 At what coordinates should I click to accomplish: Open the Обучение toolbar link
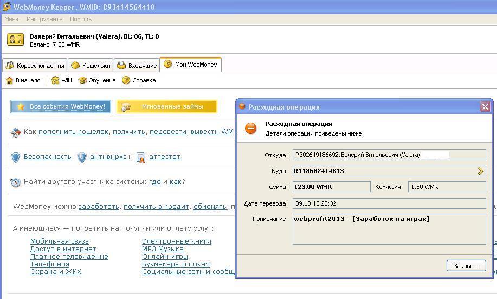pos(96,80)
